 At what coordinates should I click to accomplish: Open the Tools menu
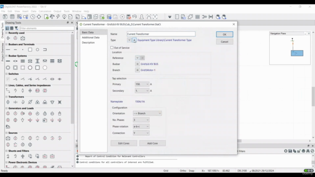pos(66,11)
